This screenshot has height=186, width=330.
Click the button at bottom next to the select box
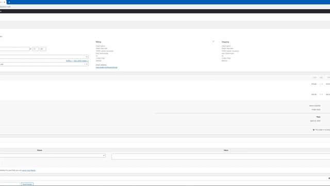27,184
